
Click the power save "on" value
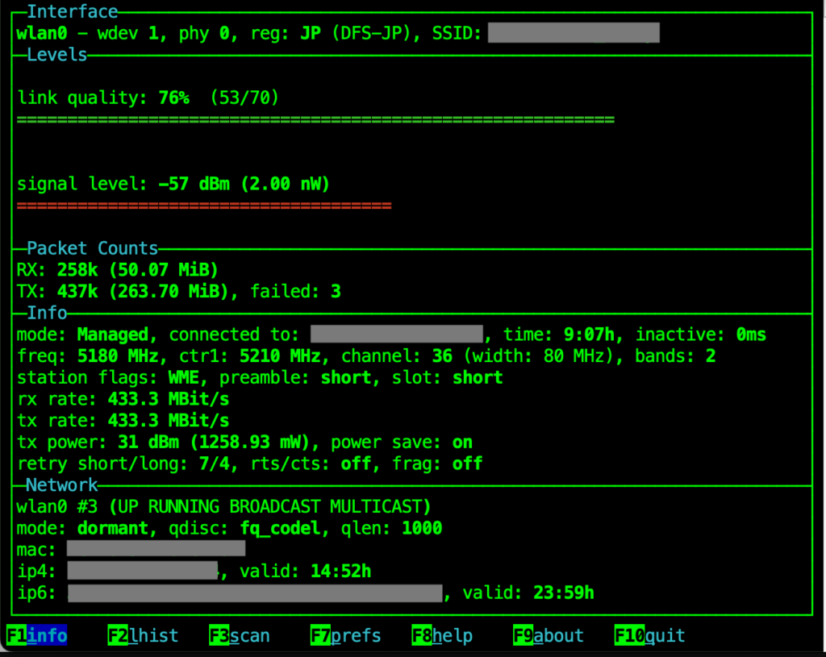point(462,442)
